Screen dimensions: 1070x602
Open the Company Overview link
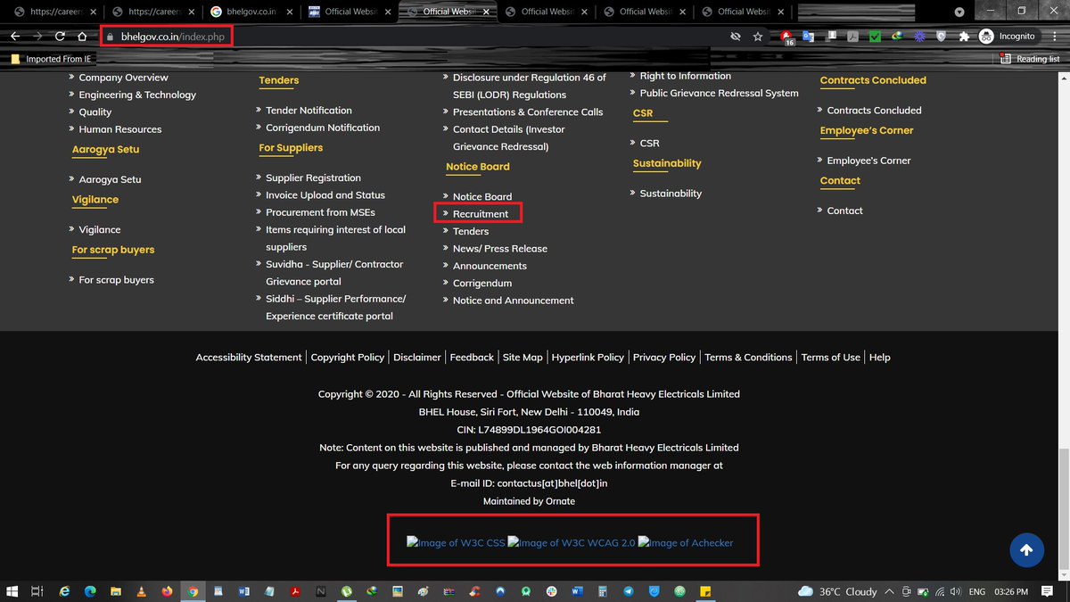tap(123, 78)
